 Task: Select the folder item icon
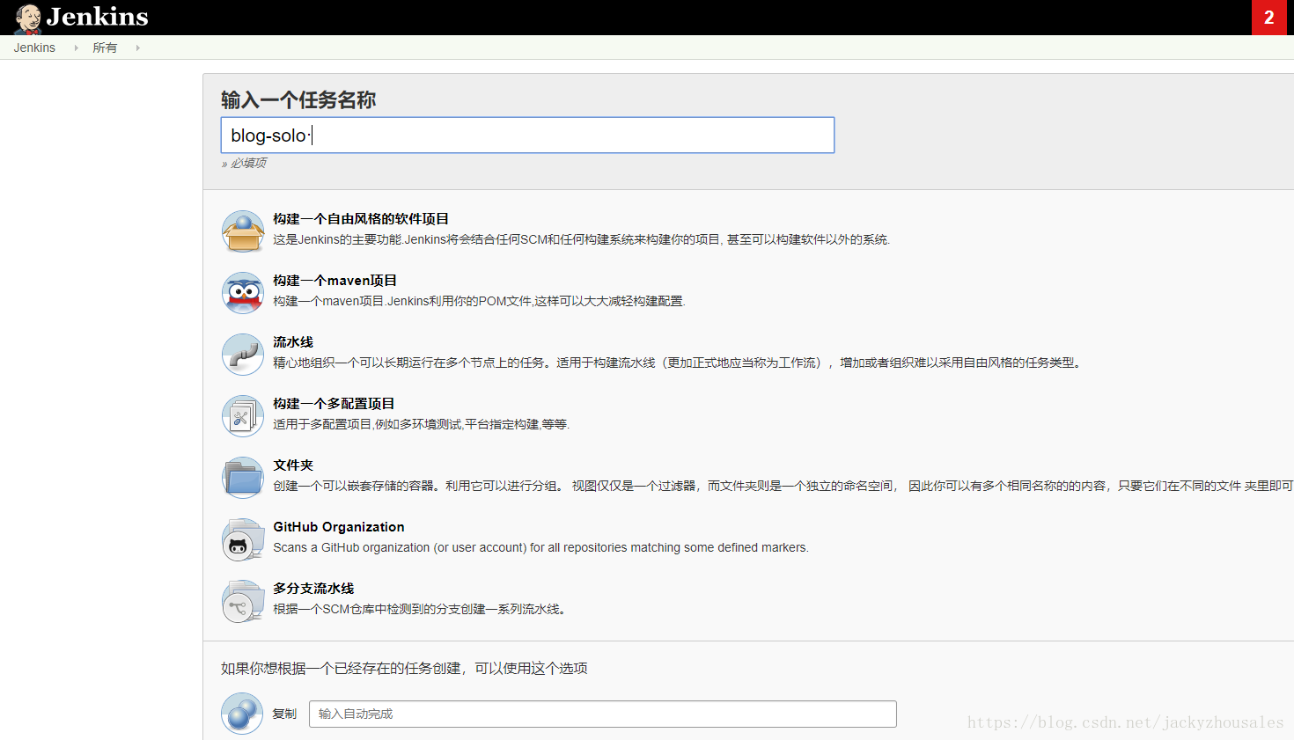pos(243,478)
